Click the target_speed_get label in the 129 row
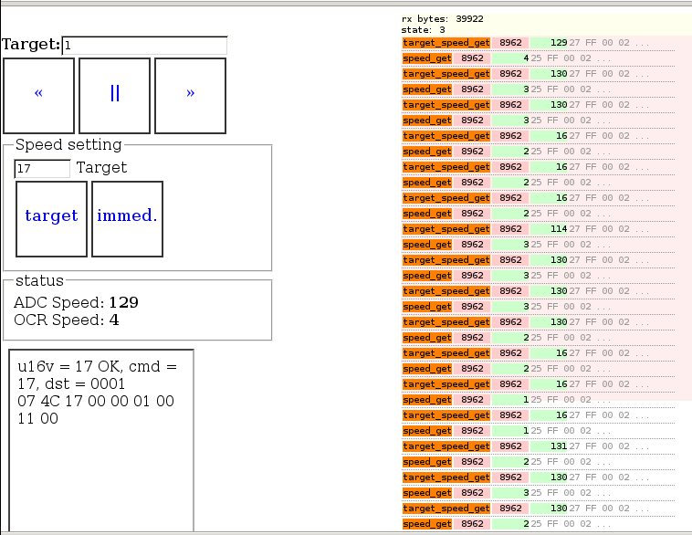The width and height of the screenshot is (692, 535). [446, 43]
